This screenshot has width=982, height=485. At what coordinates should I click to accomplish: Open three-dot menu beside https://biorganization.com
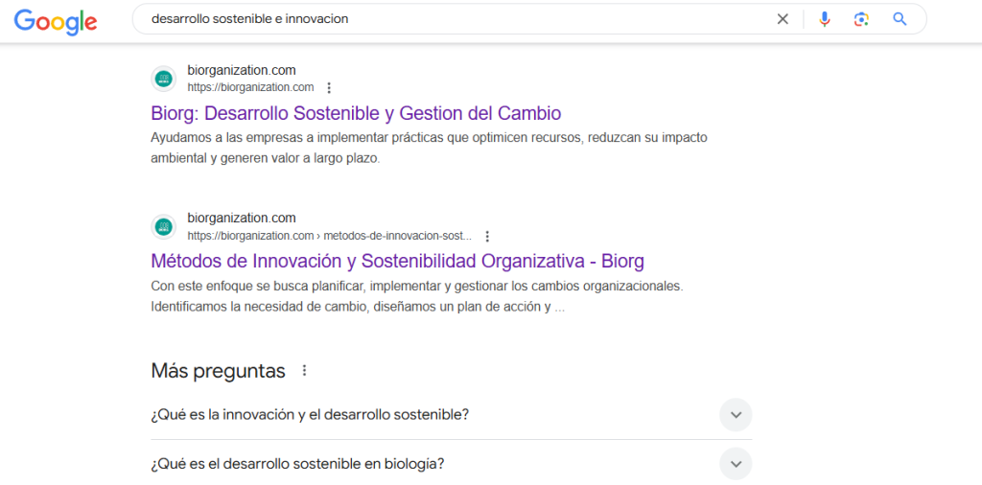click(330, 87)
